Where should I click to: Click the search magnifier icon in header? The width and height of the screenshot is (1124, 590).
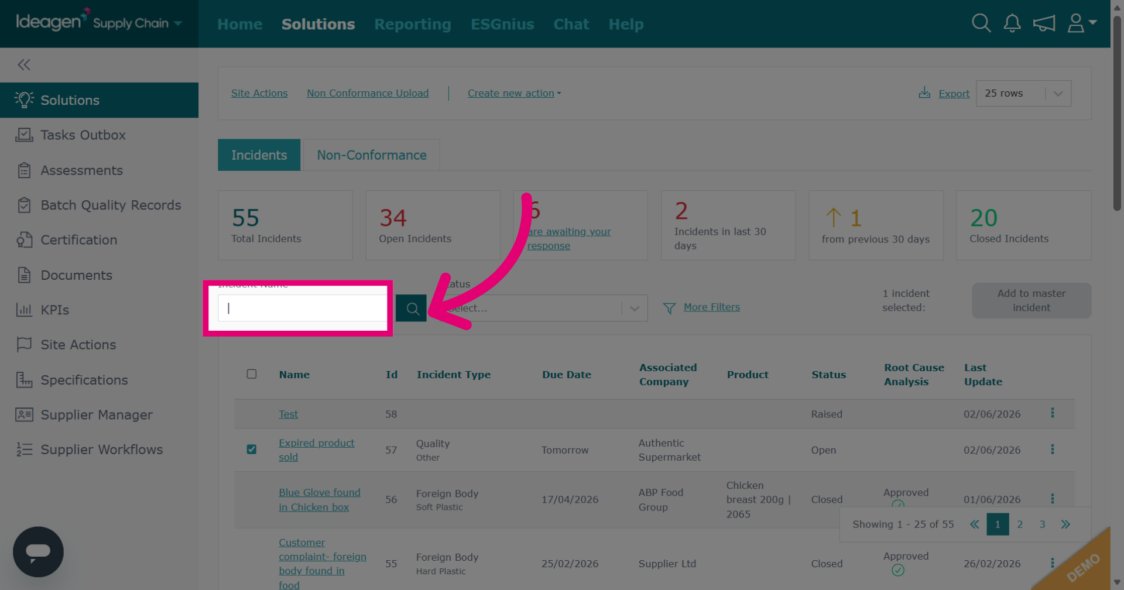click(x=981, y=23)
